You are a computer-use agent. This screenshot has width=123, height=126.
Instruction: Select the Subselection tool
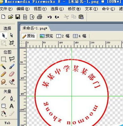pyautogui.click(x=11, y=35)
